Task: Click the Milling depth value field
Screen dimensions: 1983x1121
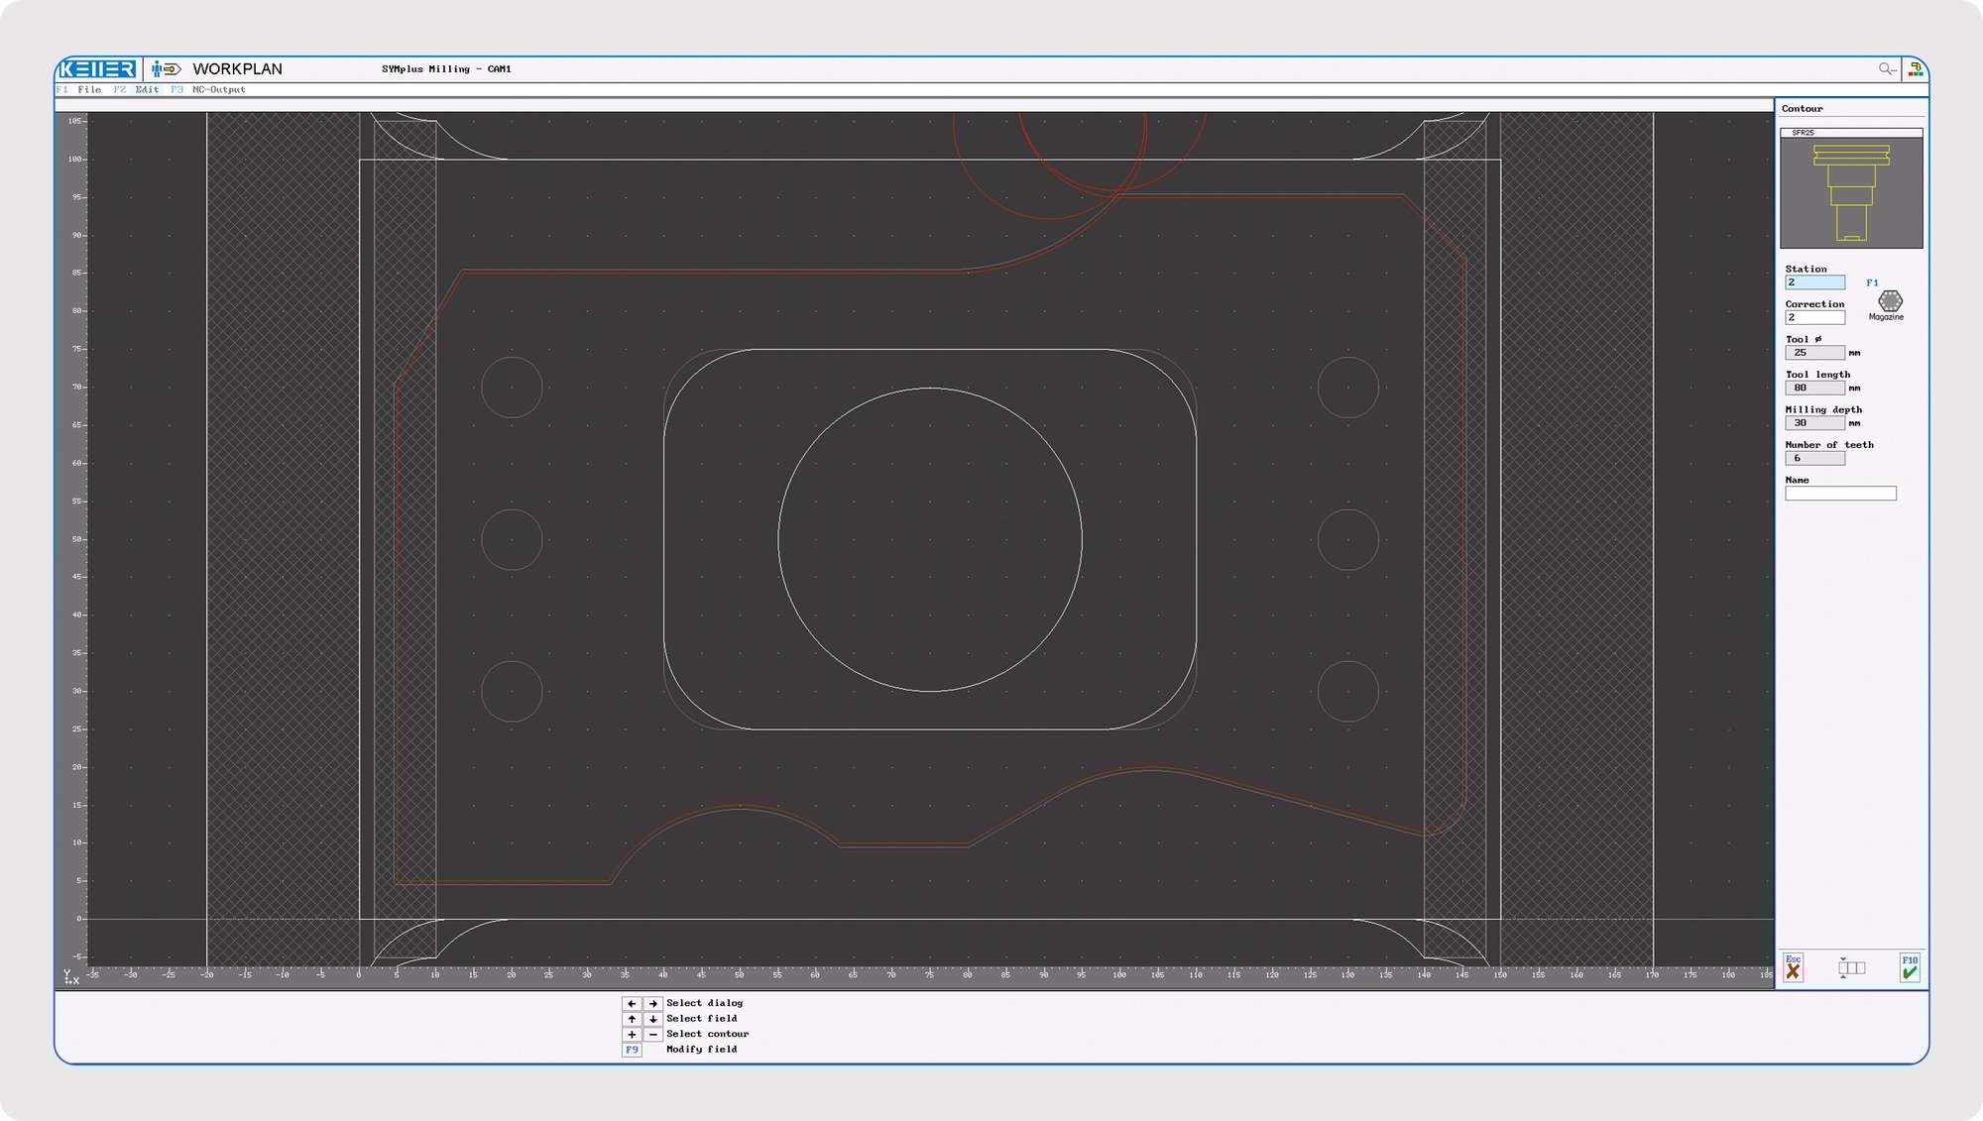Action: (x=1814, y=423)
